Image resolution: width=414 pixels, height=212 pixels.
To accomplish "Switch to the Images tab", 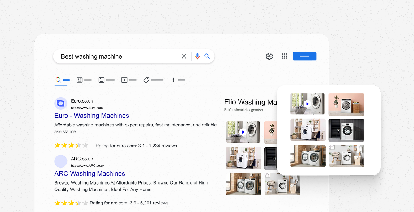I will coord(106,80).
